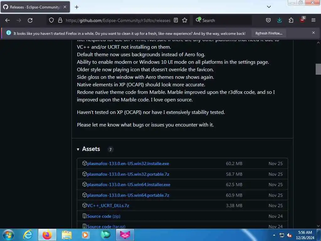
Task: Click the GitHub URL address bar
Action: coord(118,20)
